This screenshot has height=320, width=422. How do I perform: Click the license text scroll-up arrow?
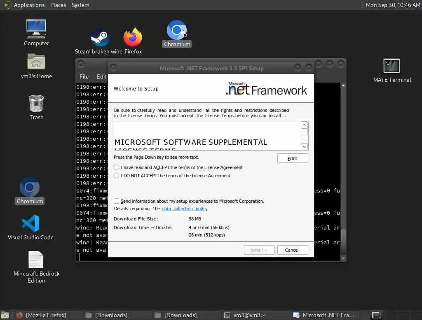[x=304, y=125]
